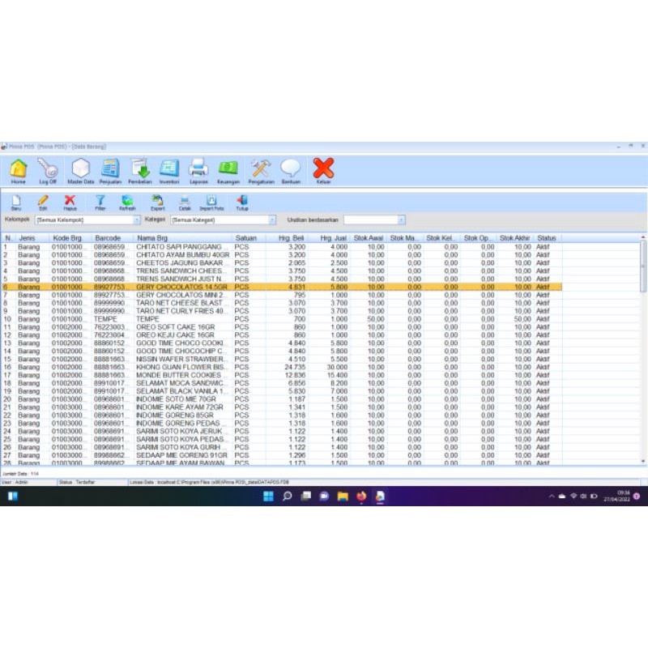Screen dimensions: 648x648
Task: Click the Import Foto icon
Action: [x=211, y=202]
